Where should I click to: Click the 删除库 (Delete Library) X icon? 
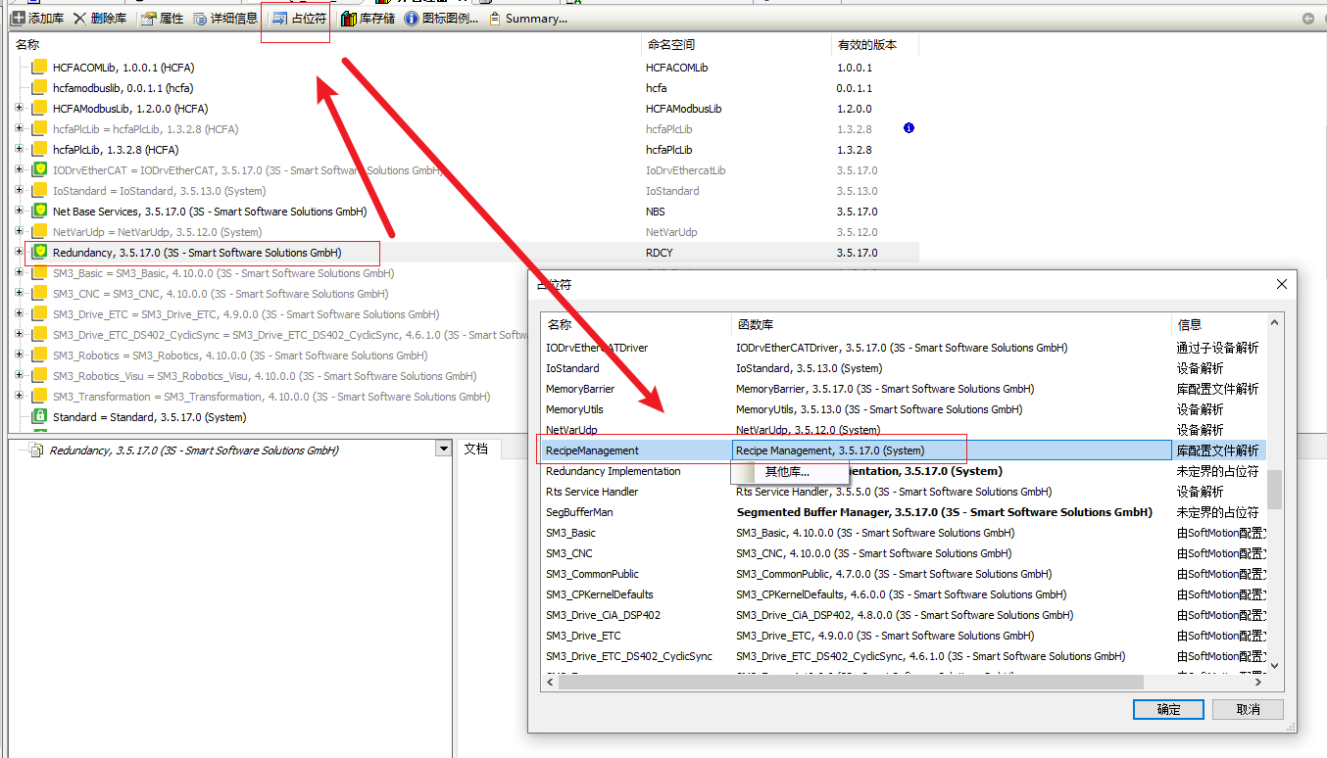80,19
